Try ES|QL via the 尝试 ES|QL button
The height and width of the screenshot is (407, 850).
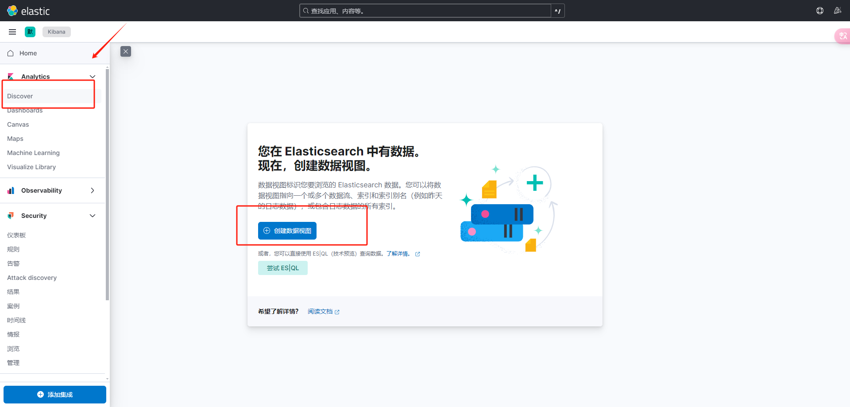point(282,267)
